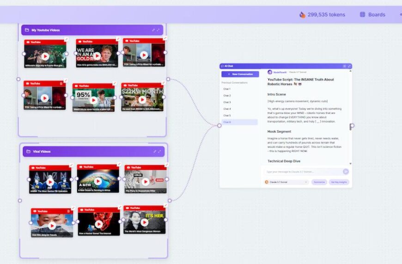
Task: Open the Boards page from top bar
Action: [x=372, y=14]
